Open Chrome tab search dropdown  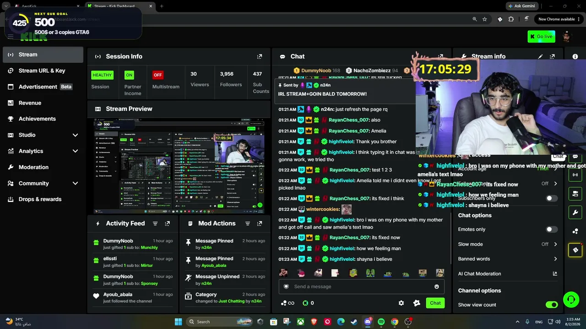pyautogui.click(x=6, y=6)
